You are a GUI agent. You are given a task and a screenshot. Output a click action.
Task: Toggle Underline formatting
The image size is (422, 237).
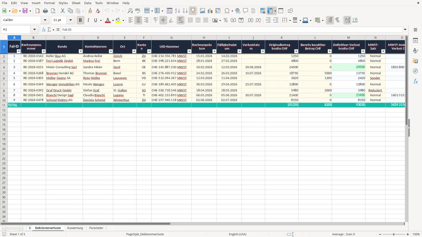pos(96,20)
